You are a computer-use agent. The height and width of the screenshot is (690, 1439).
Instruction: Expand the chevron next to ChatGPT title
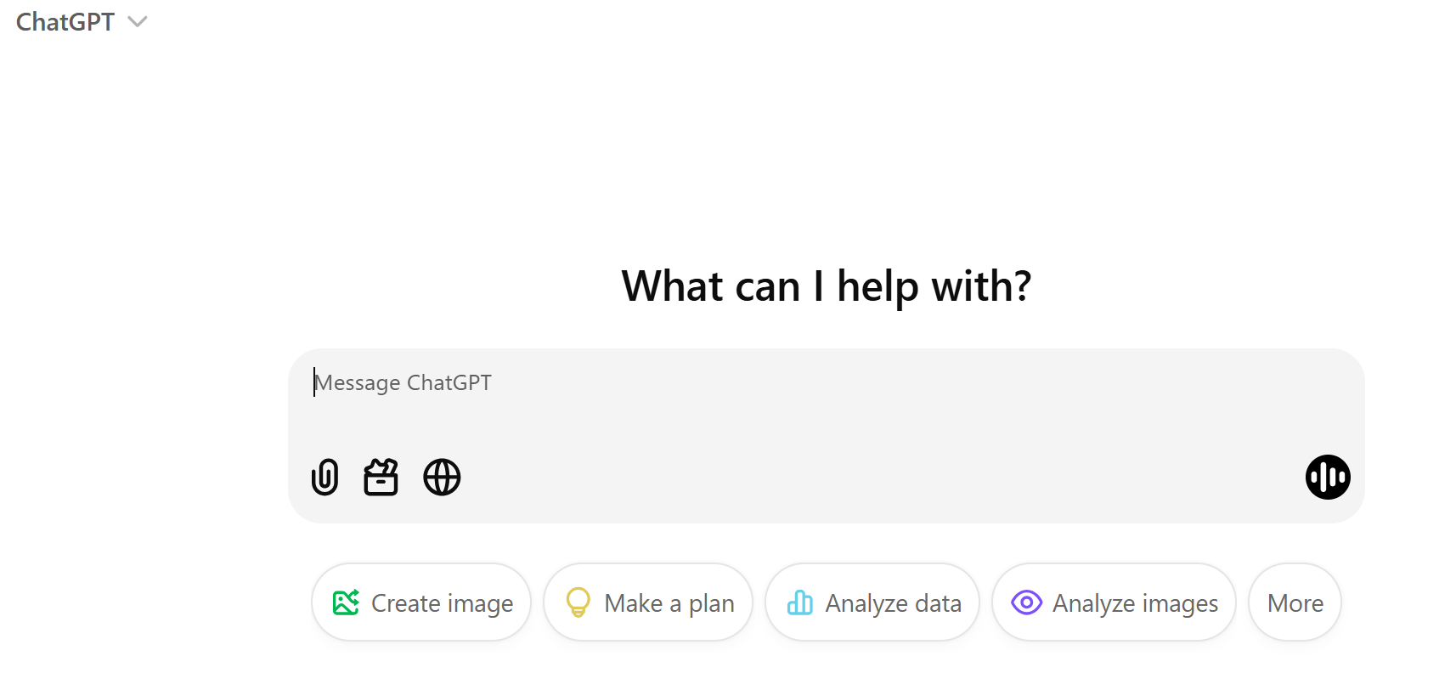click(138, 21)
